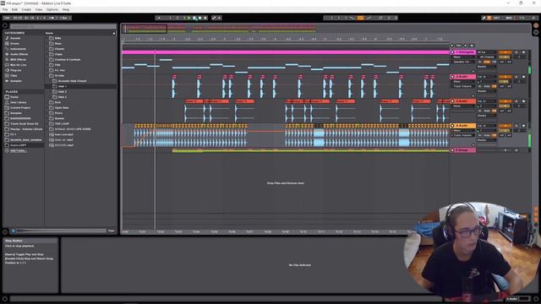Toggle Omnisphere track activator

tap(505, 52)
